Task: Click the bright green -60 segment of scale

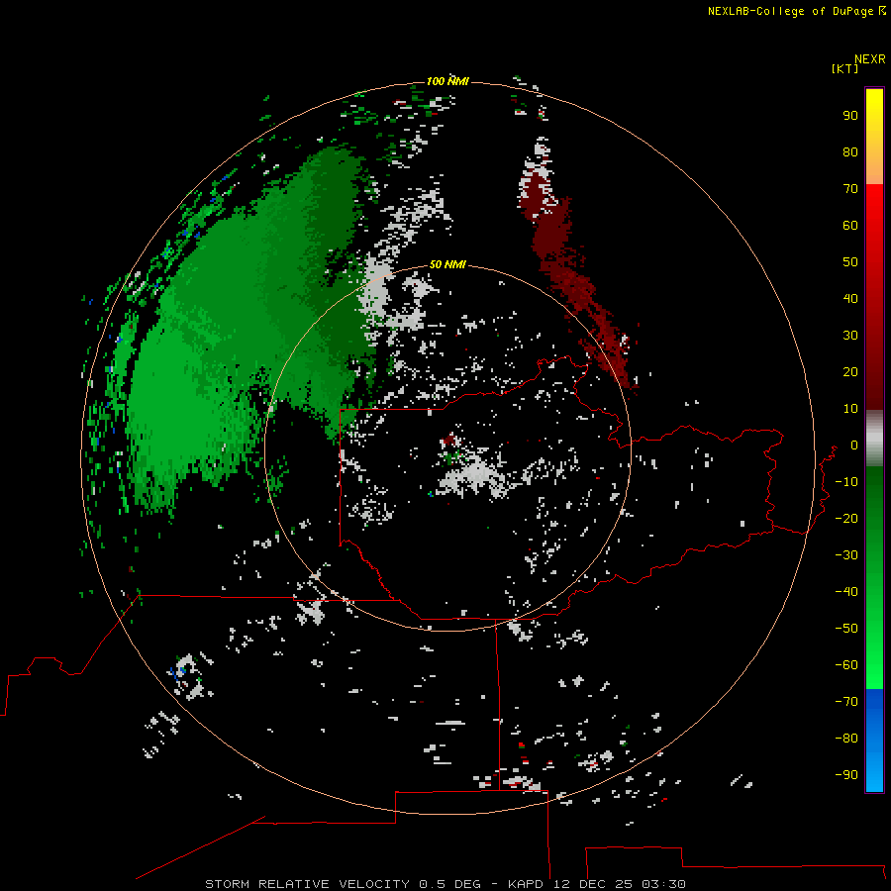Action: 874,665
